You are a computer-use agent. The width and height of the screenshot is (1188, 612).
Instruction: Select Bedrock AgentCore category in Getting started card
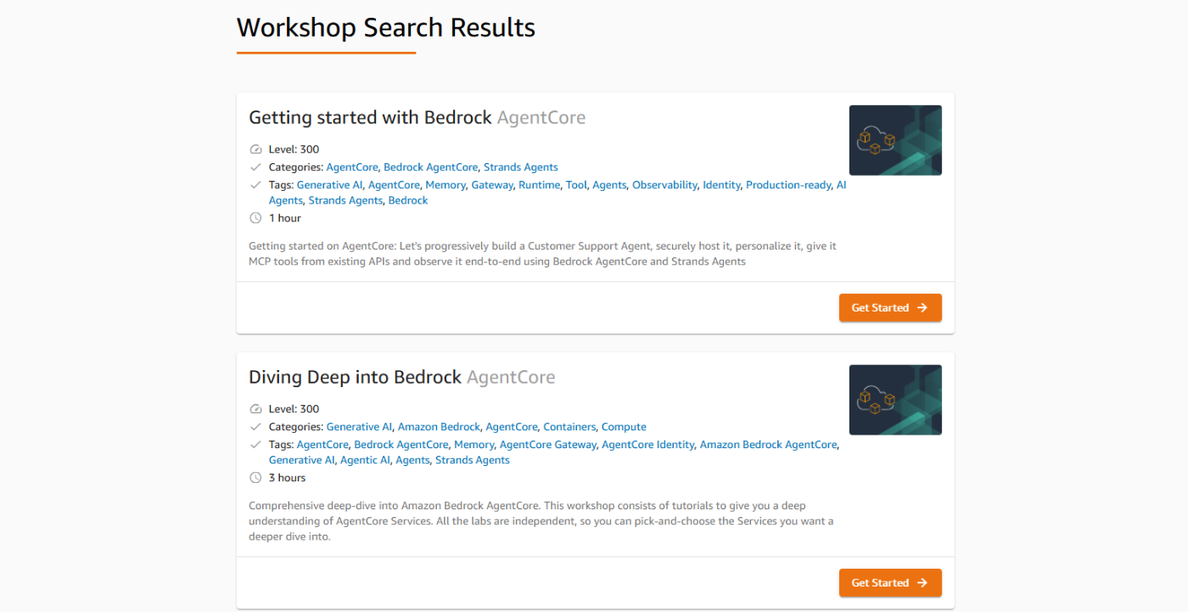(431, 167)
